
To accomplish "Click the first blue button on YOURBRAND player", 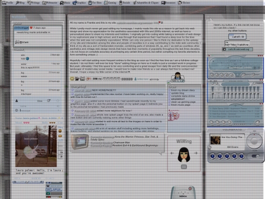I will tap(213, 156).
